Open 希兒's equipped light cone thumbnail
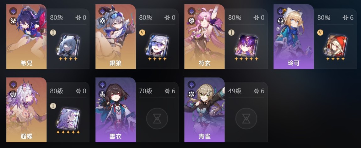The width and height of the screenshot is (361, 148). tap(68, 45)
